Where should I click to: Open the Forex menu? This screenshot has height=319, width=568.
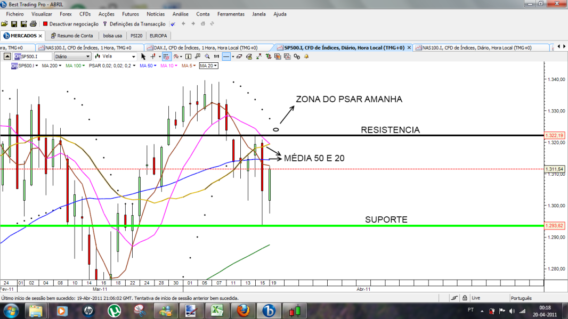pos(66,14)
